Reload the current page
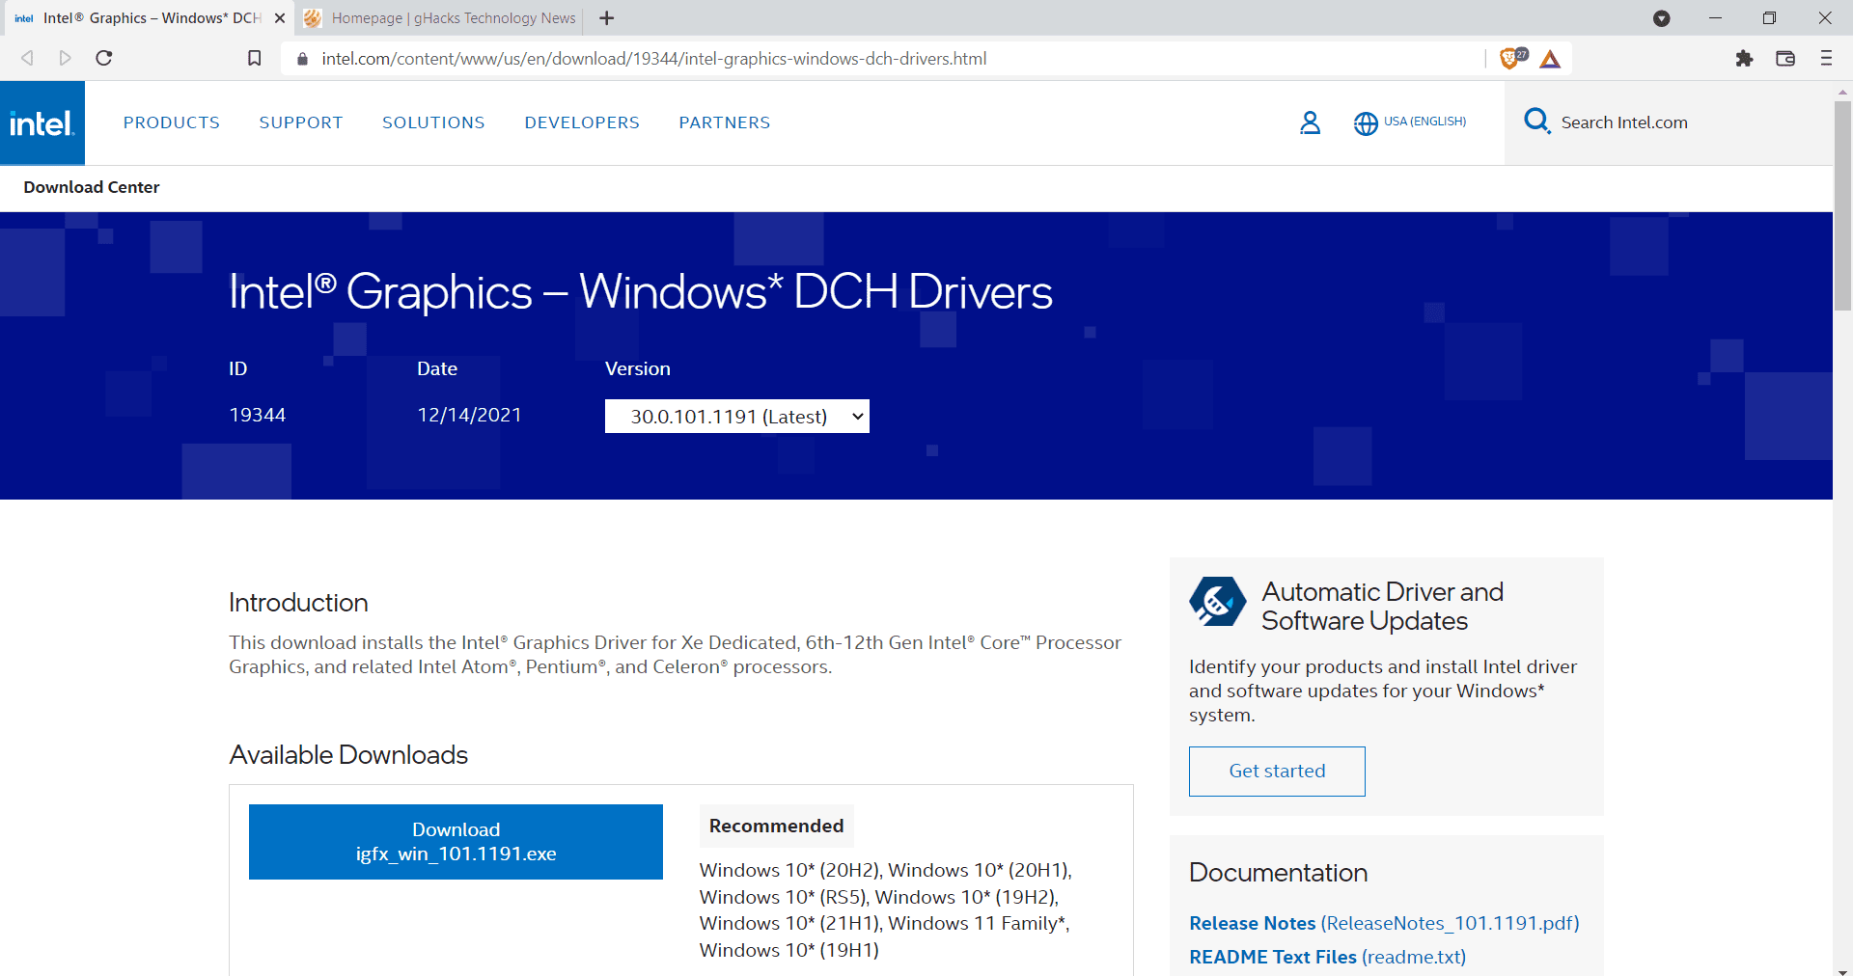The width and height of the screenshot is (1853, 976). (104, 58)
